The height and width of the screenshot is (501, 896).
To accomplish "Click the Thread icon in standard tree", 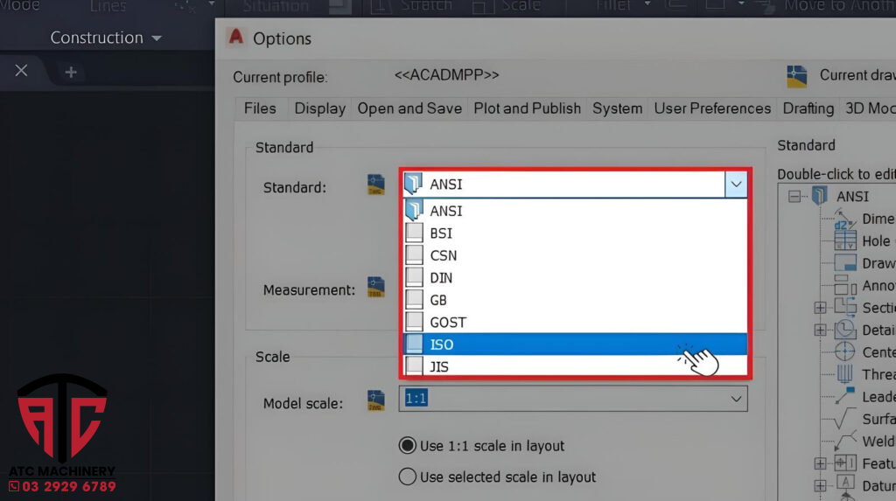I will tap(845, 374).
